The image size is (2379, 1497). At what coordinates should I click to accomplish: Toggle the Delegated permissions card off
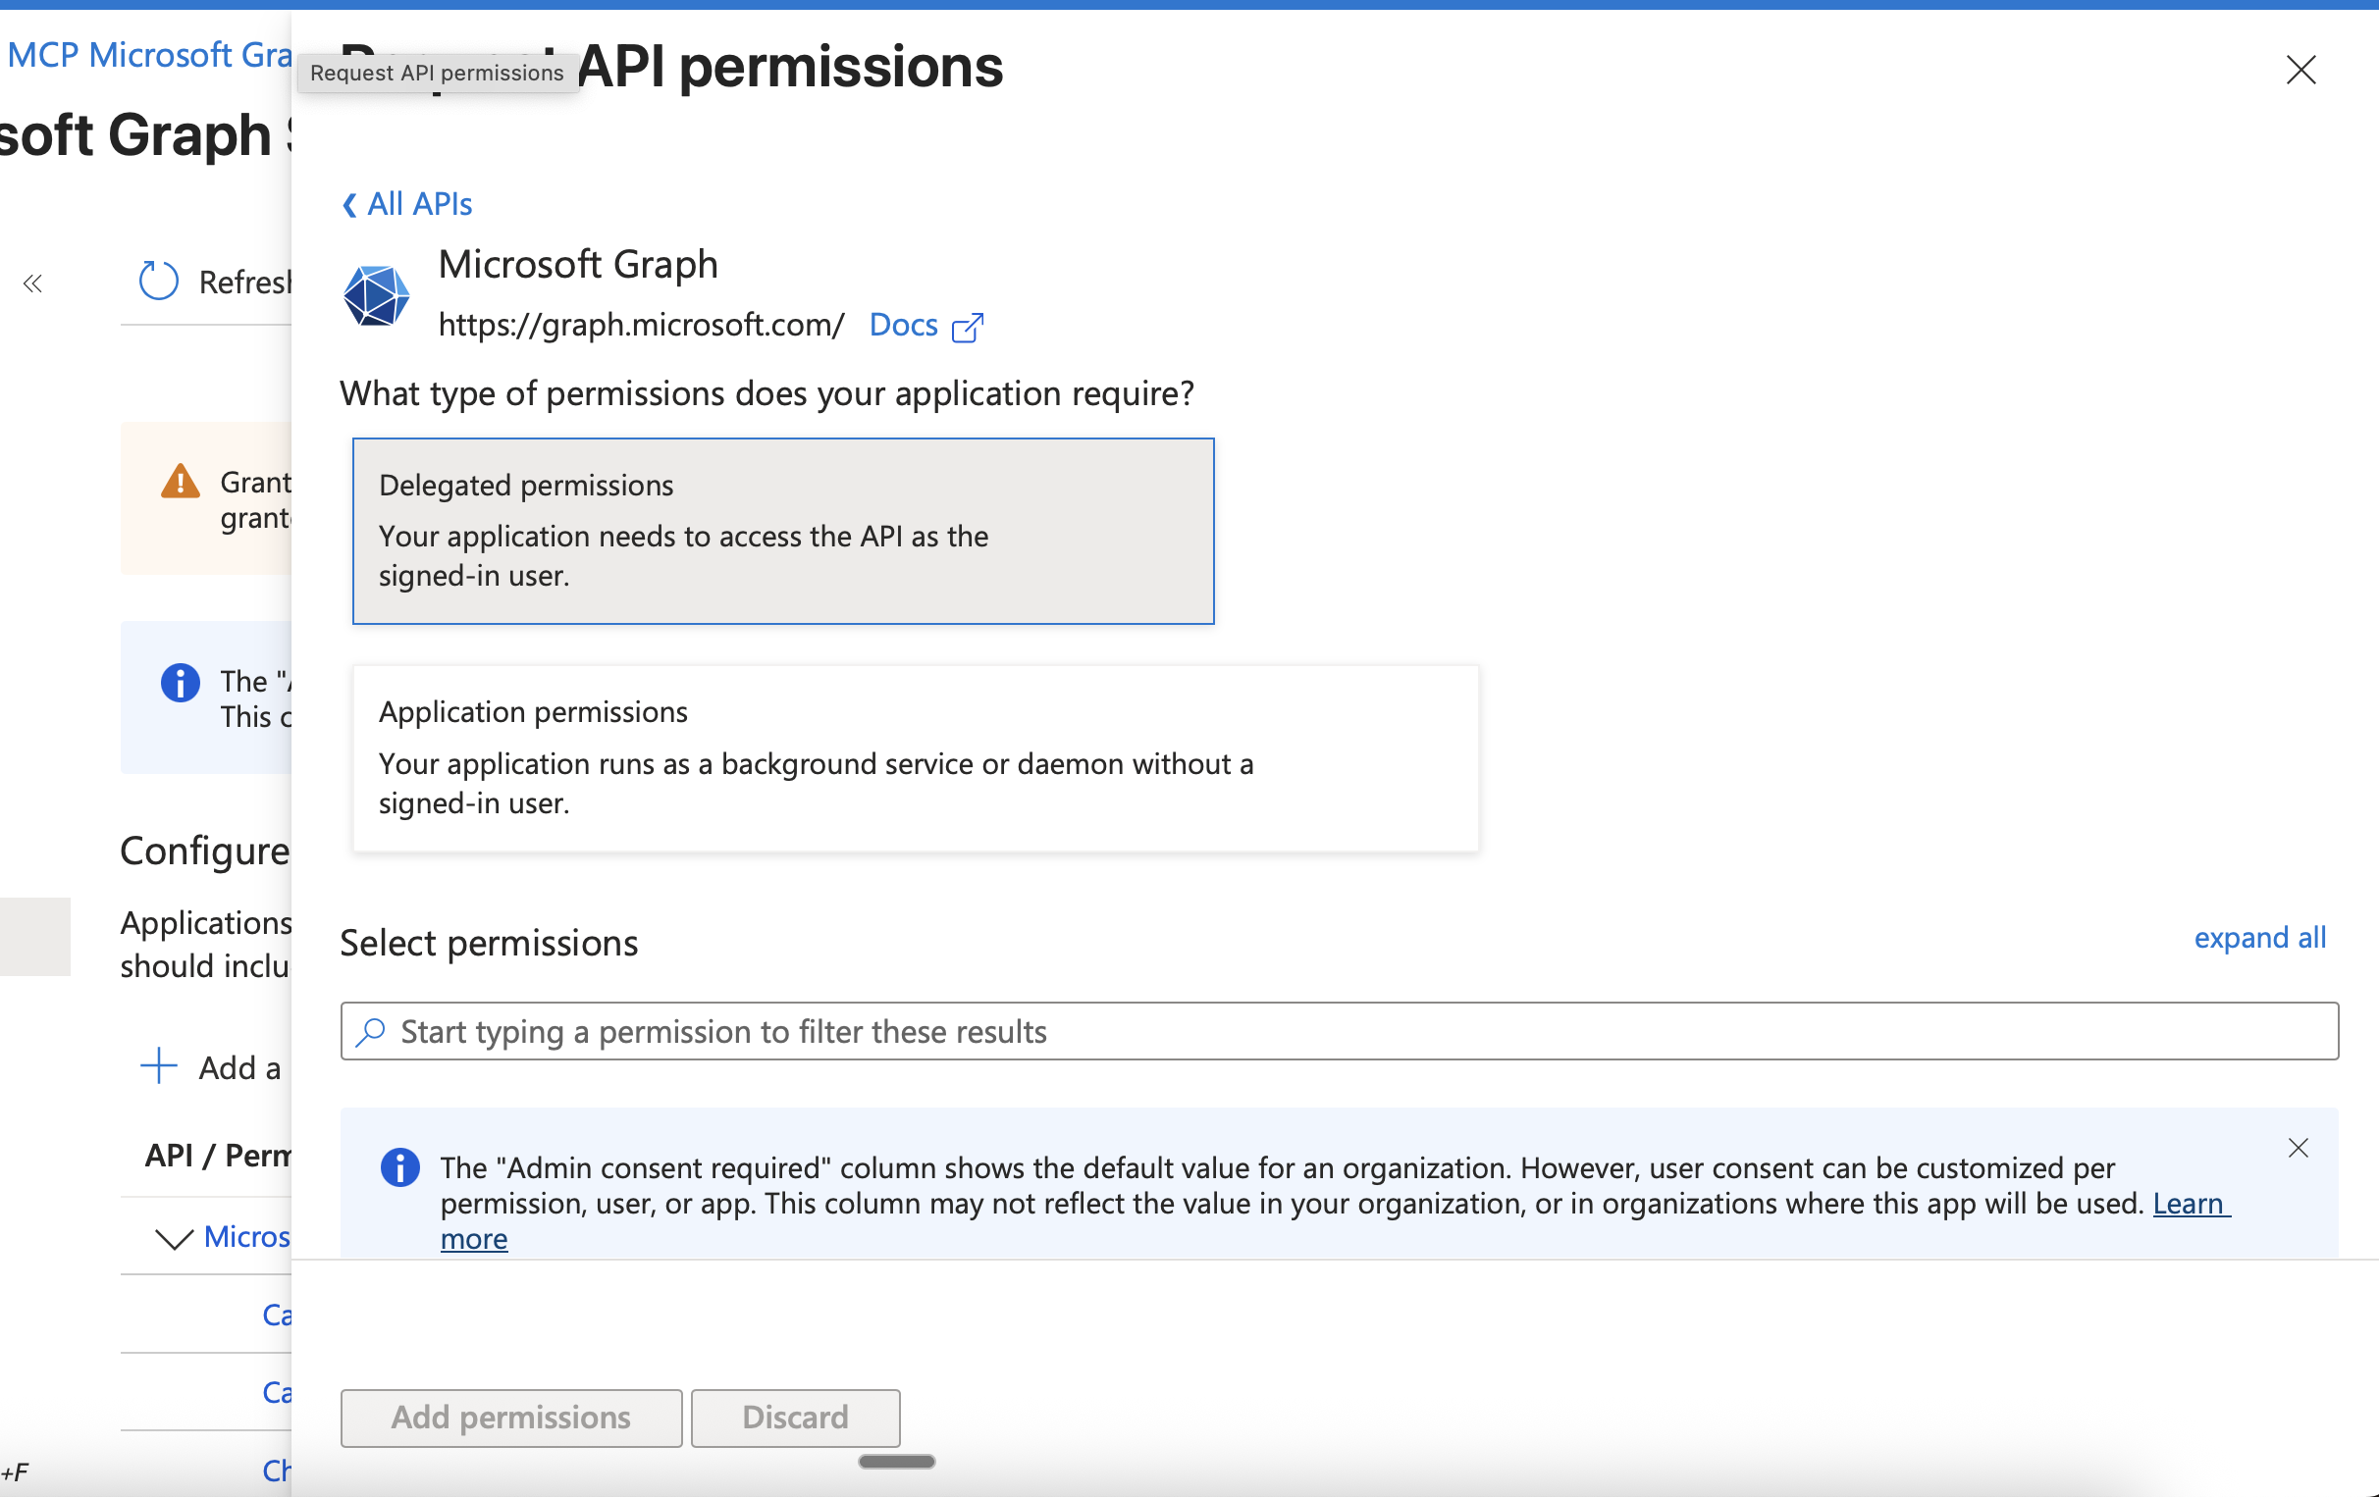click(782, 532)
